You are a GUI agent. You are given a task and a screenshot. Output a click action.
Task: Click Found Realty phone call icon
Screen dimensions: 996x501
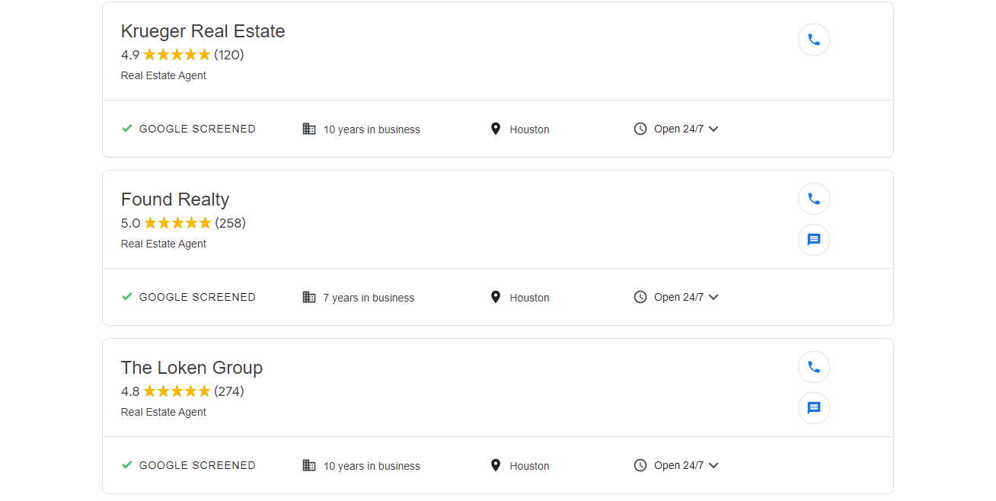point(813,199)
